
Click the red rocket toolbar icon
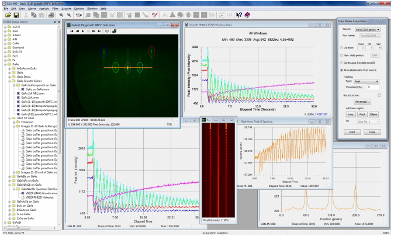coord(155,15)
